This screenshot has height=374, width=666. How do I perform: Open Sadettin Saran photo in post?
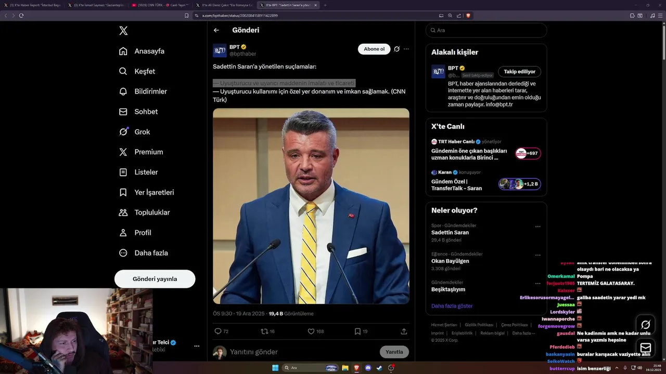tap(311, 206)
